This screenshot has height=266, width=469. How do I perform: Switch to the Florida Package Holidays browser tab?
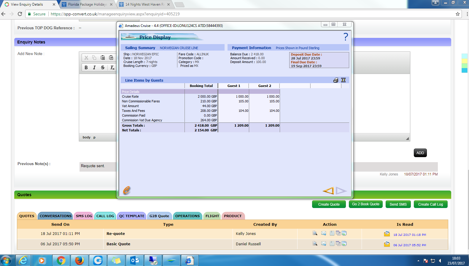[x=87, y=4]
